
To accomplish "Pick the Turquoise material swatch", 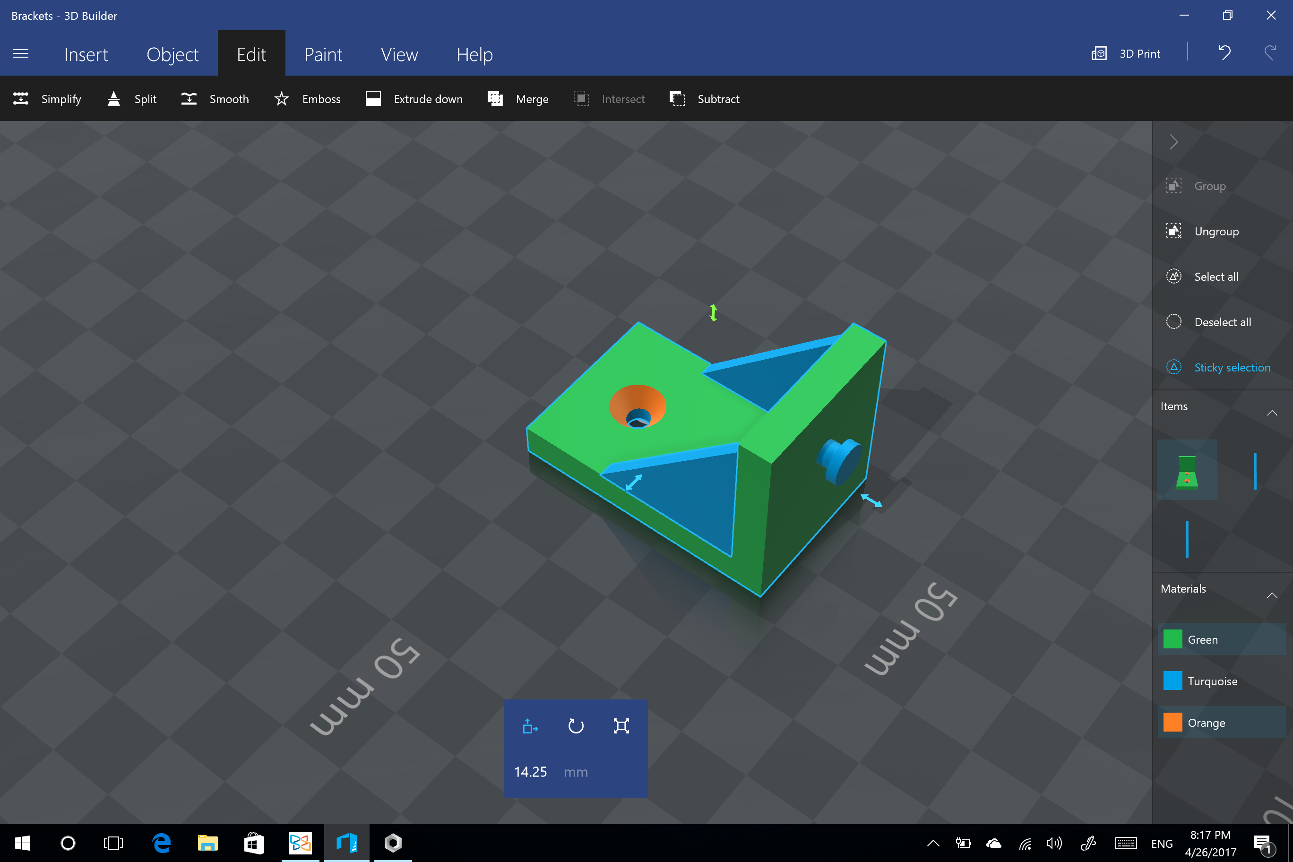I will click(x=1172, y=681).
